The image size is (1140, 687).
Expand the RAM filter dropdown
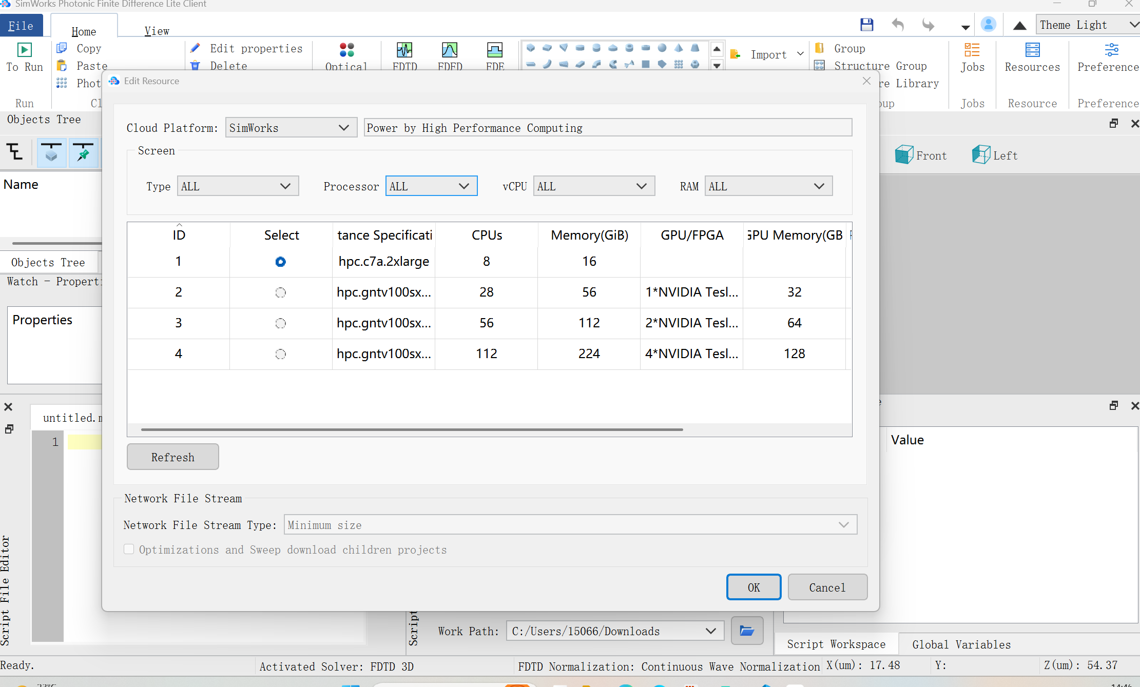click(x=768, y=186)
